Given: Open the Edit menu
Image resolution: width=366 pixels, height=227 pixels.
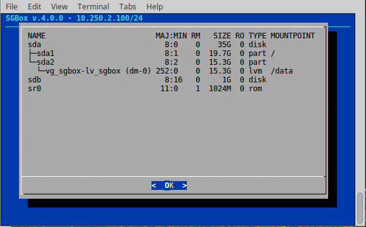Looking at the screenshot, I should pyautogui.click(x=34, y=6).
